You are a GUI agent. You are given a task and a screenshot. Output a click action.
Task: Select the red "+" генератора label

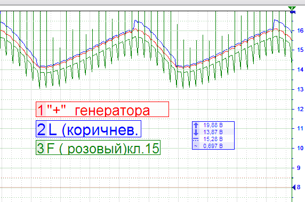(x=102, y=110)
